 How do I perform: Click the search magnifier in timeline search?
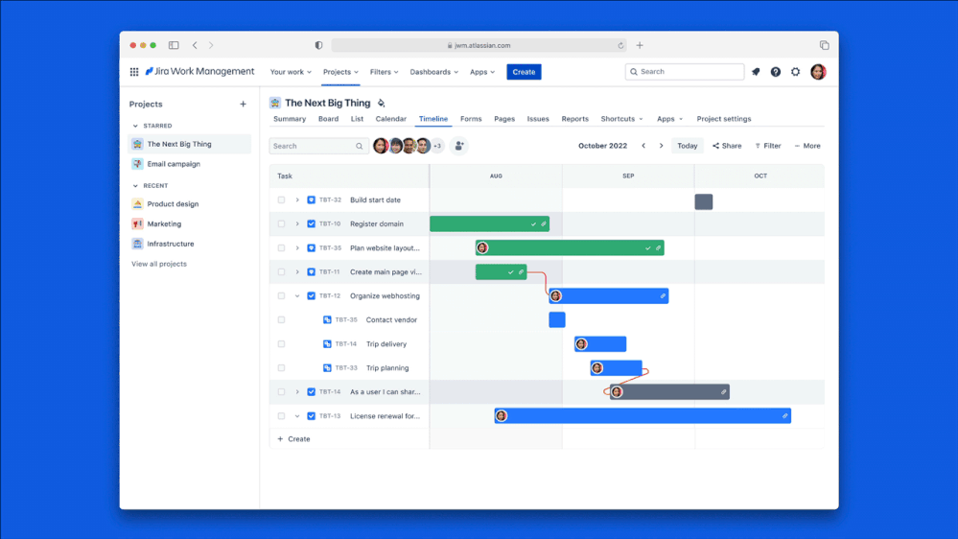pyautogui.click(x=360, y=146)
